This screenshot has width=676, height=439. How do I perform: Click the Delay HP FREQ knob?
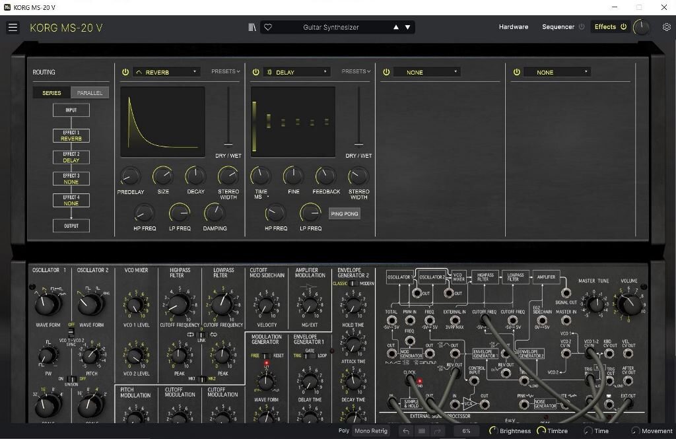point(275,213)
